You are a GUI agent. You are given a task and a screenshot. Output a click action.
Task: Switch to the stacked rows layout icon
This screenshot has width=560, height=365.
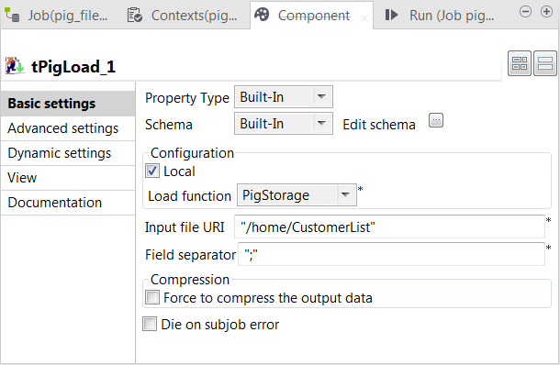coord(545,63)
